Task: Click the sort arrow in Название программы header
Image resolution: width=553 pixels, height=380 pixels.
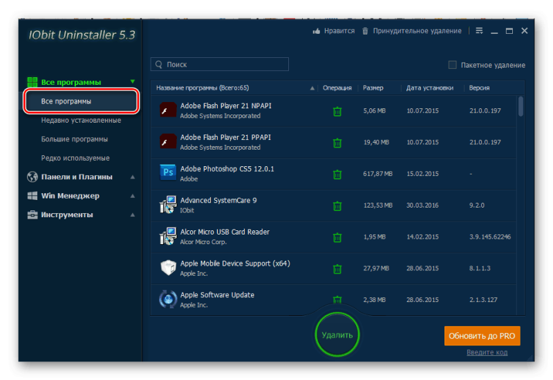Action: pyautogui.click(x=312, y=88)
